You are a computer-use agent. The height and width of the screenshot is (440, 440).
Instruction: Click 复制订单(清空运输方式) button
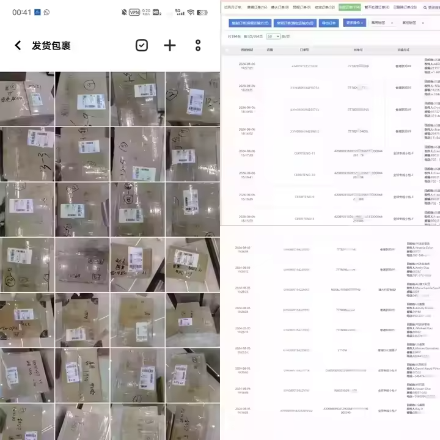[295, 23]
